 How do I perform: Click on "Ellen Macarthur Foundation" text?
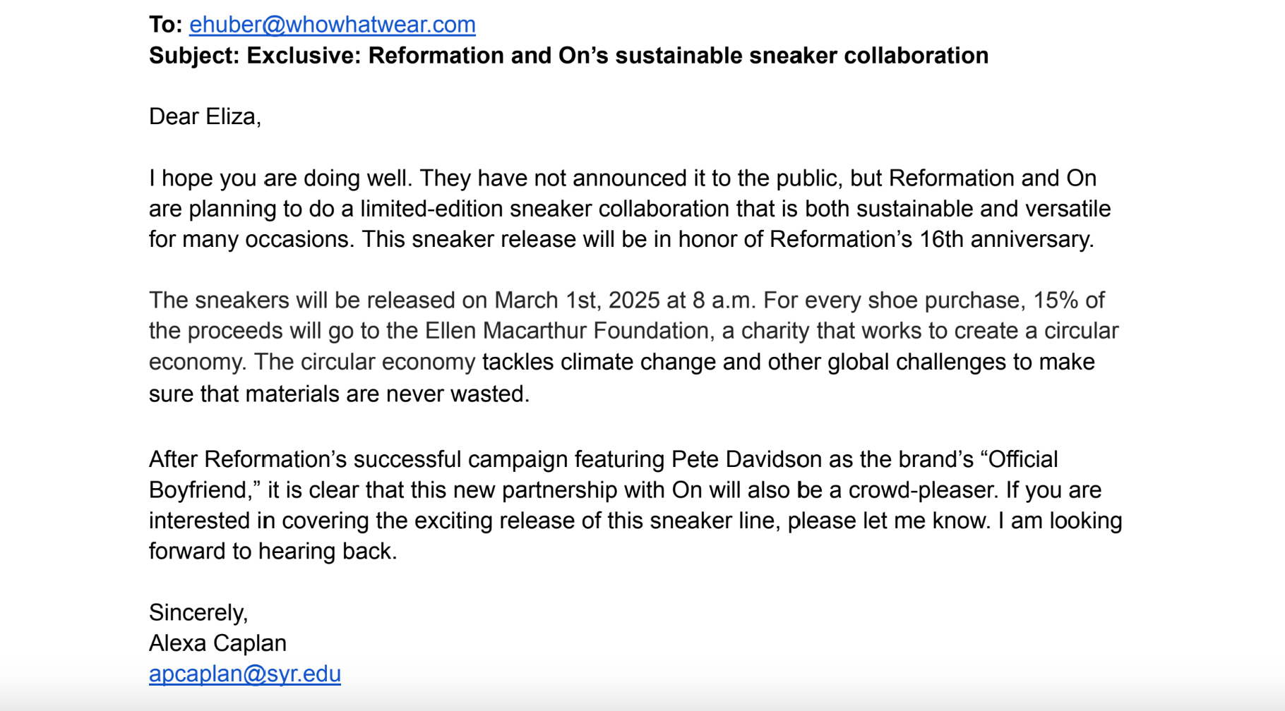(x=567, y=331)
